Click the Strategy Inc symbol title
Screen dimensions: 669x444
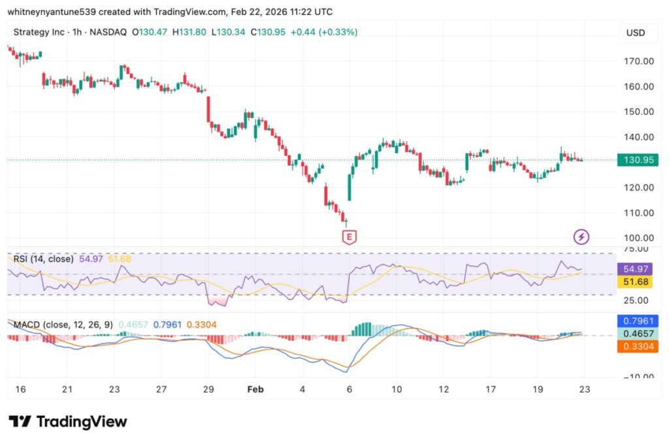[38, 32]
